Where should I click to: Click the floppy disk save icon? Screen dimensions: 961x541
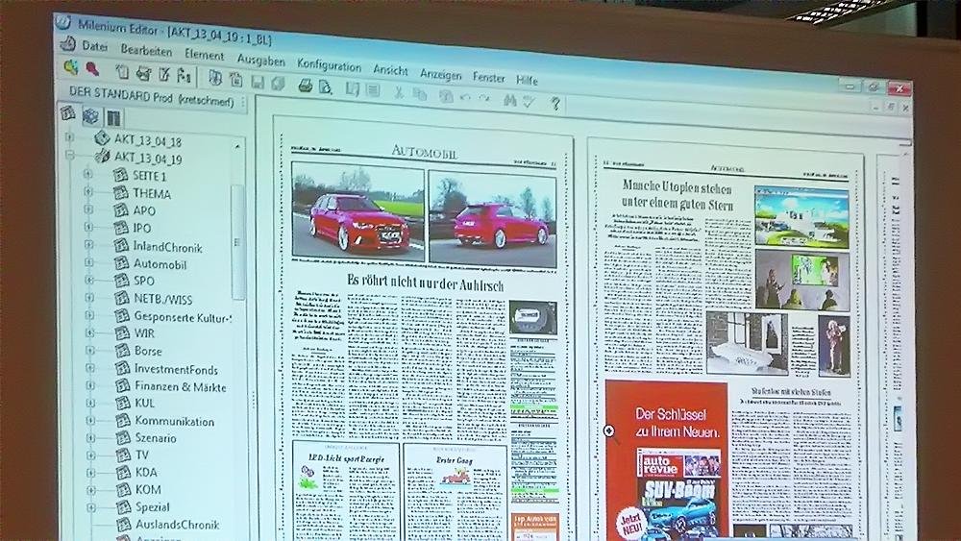pos(258,83)
